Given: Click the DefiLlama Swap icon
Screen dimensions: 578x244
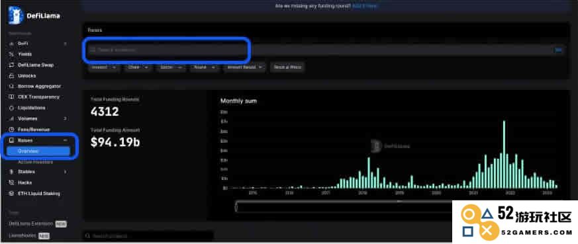Looking at the screenshot, I should click(x=11, y=65).
